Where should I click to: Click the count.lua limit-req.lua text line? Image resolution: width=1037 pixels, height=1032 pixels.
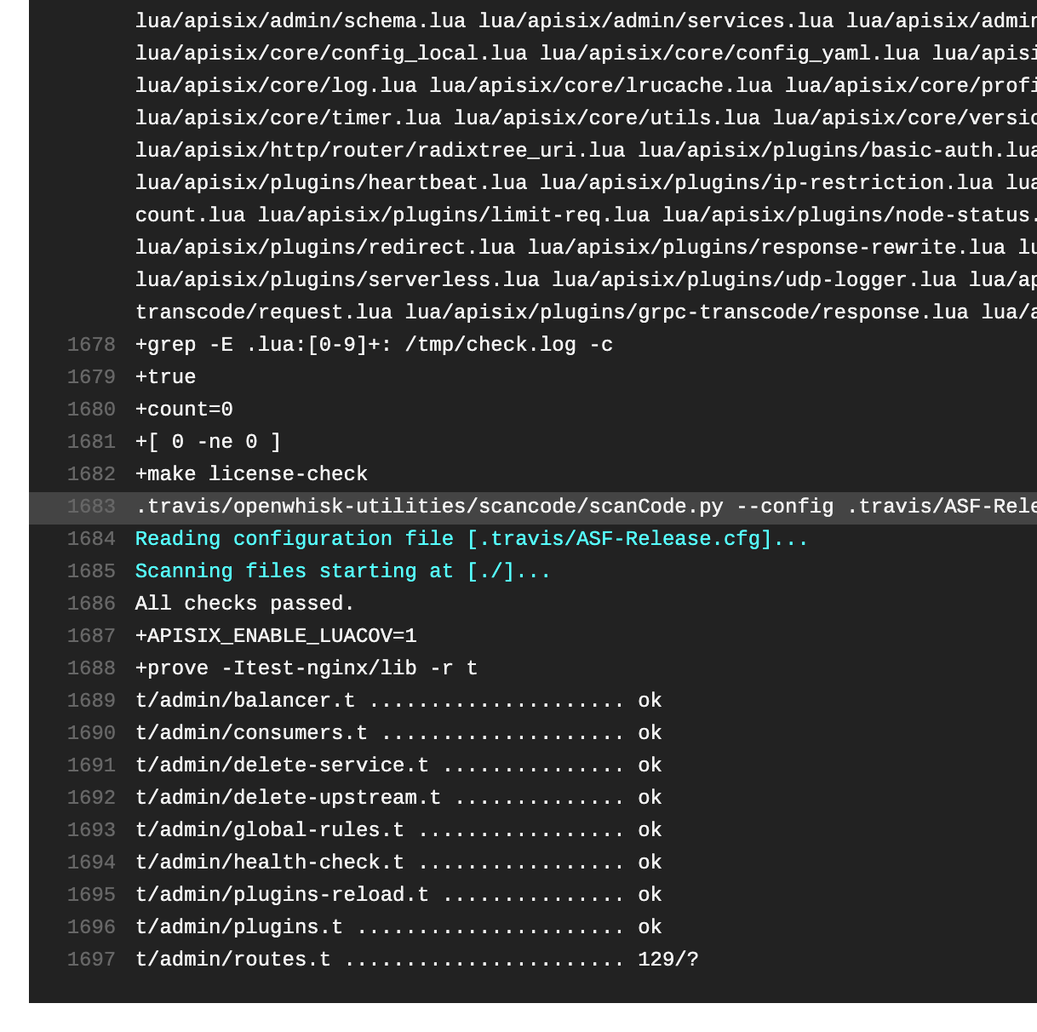(586, 215)
